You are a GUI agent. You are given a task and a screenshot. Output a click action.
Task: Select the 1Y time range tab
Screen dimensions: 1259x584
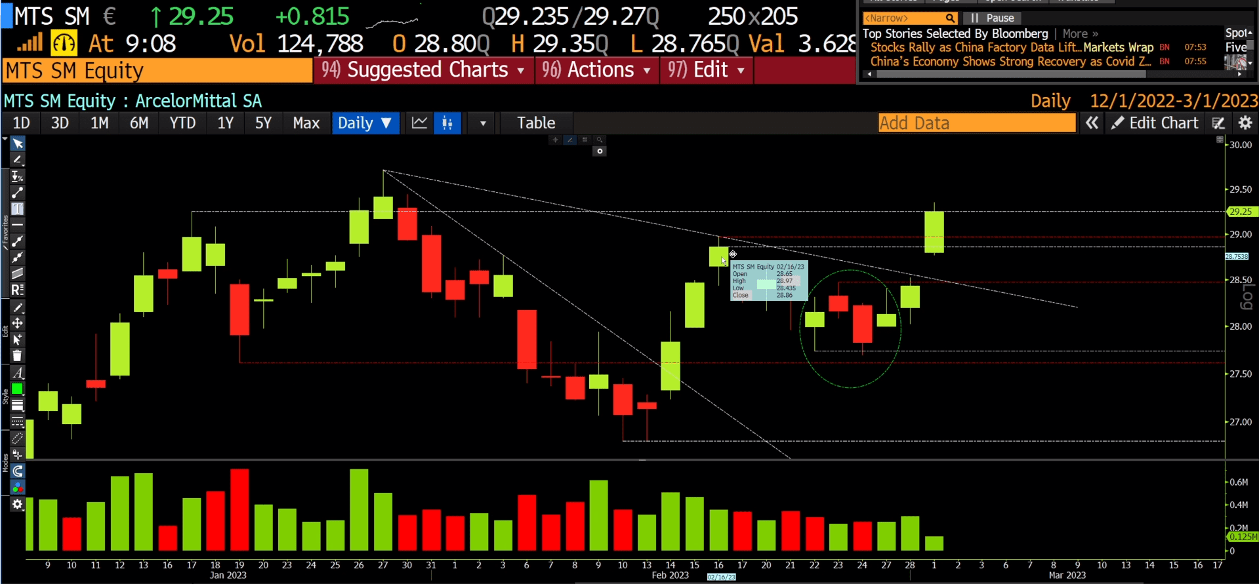[226, 123]
